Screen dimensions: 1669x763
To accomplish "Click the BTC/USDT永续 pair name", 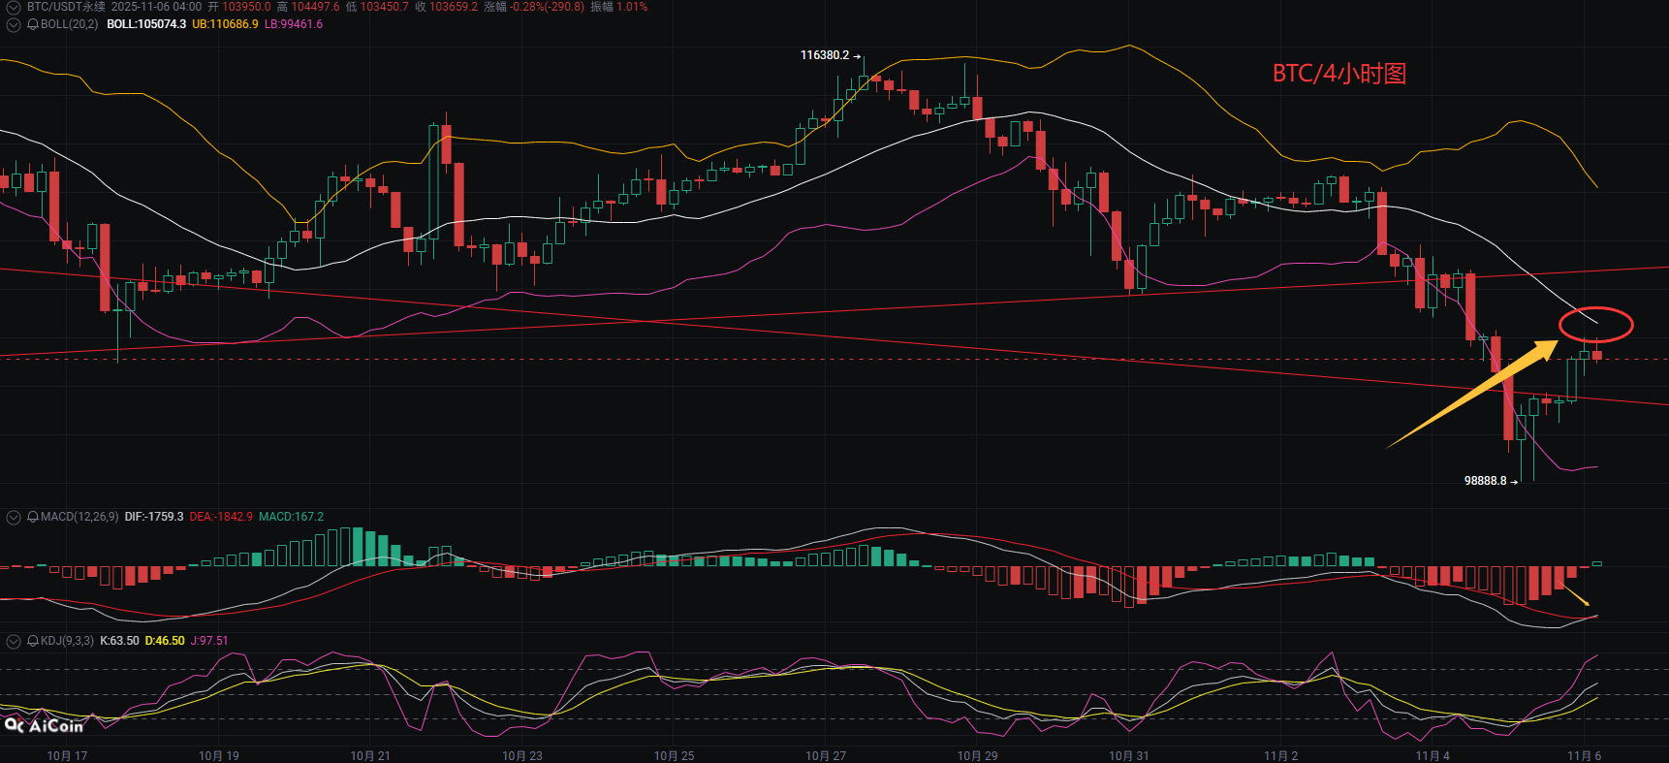I will click(x=66, y=7).
